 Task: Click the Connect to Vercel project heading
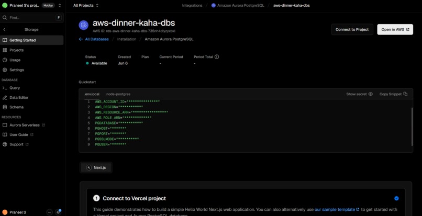coord(135,198)
